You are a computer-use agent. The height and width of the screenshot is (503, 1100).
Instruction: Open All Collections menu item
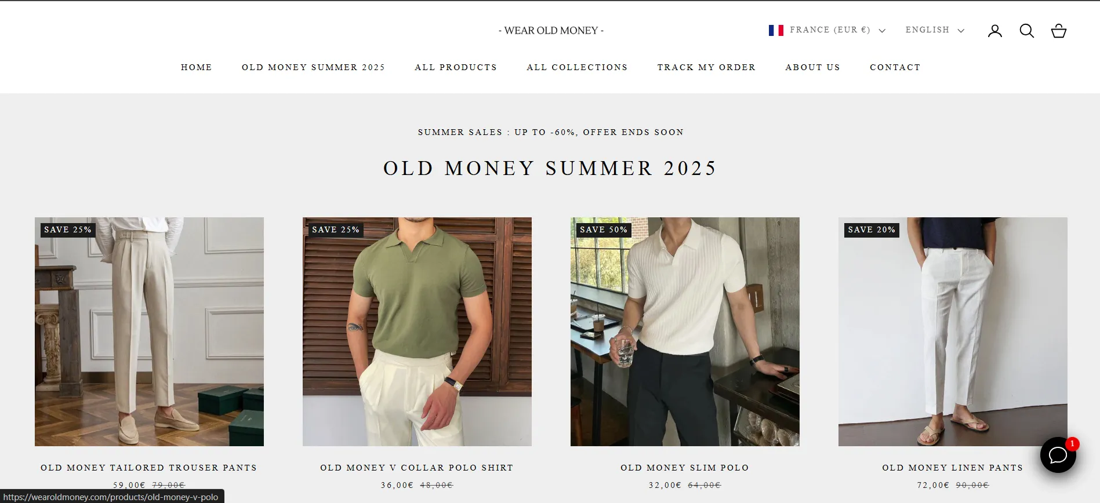click(577, 67)
